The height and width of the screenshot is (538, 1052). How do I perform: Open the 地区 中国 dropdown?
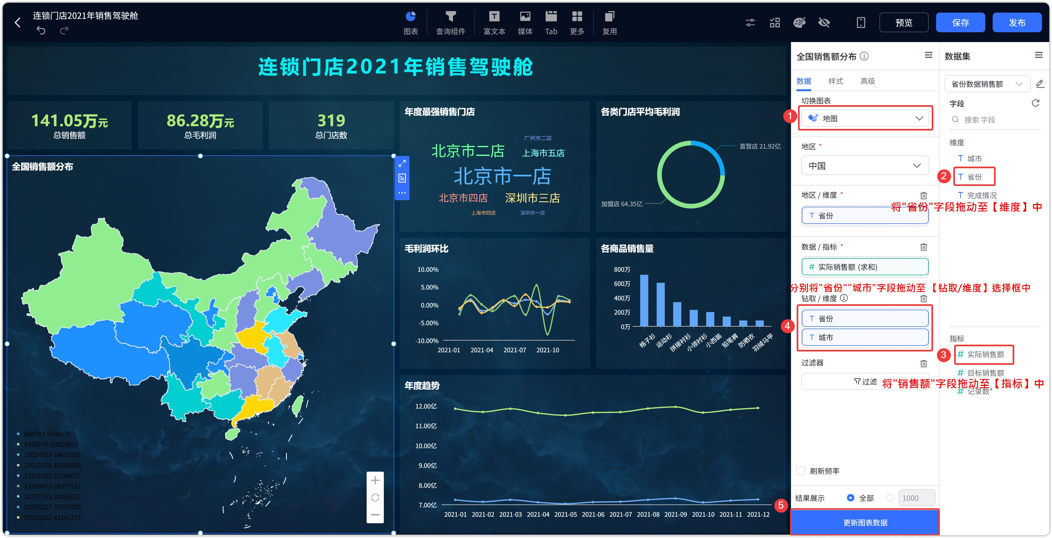click(x=865, y=165)
